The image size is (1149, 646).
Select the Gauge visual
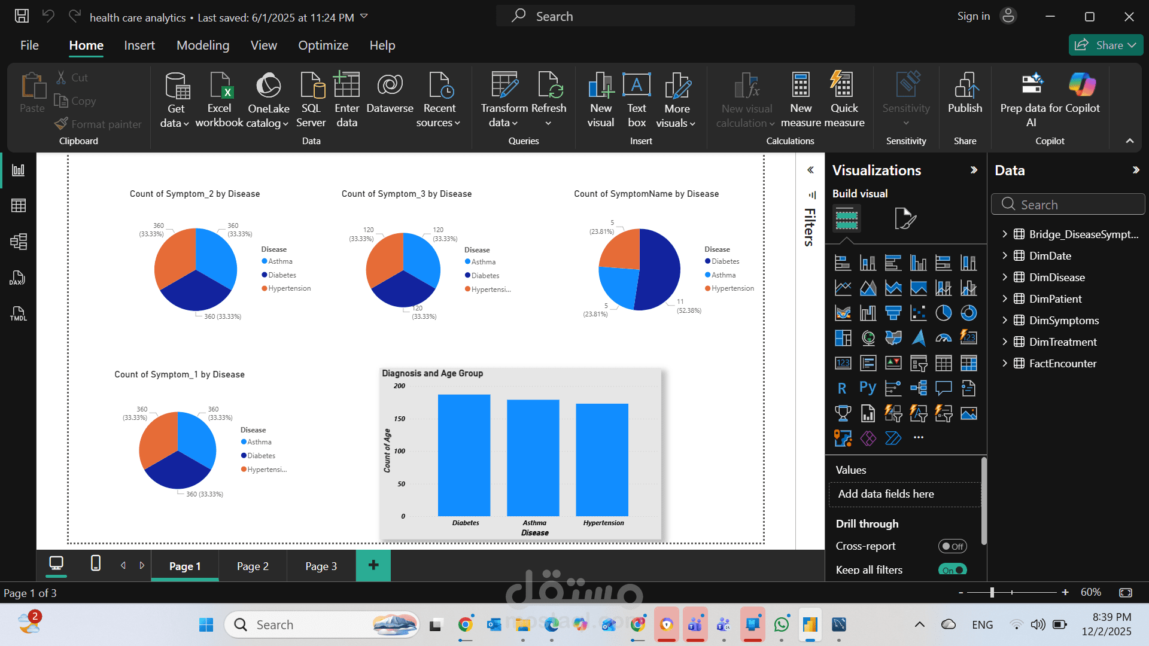click(943, 337)
